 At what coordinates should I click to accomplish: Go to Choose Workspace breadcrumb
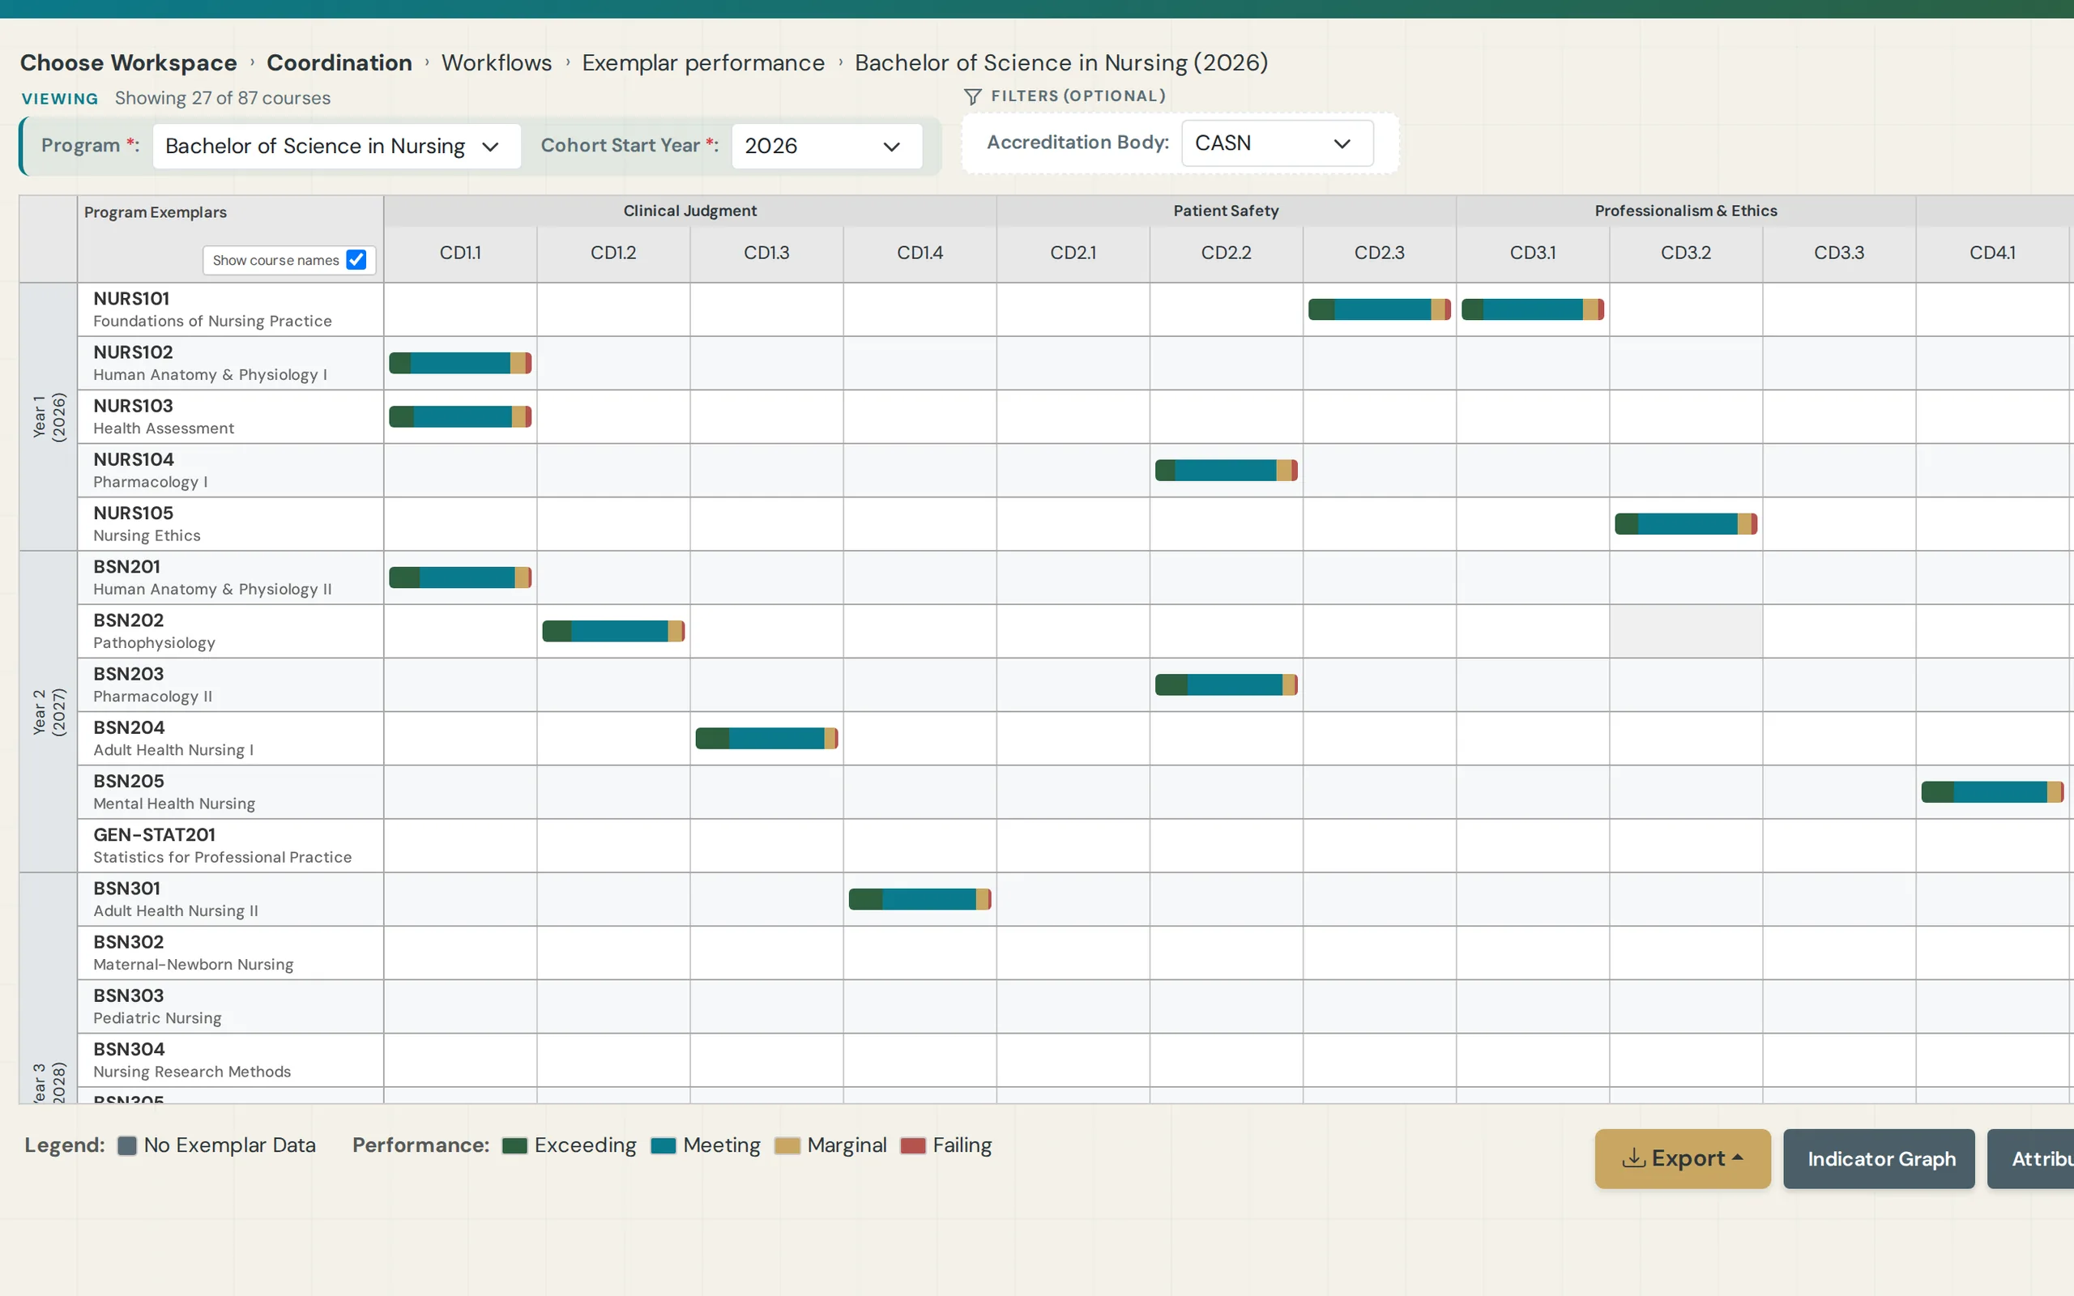coord(129,62)
